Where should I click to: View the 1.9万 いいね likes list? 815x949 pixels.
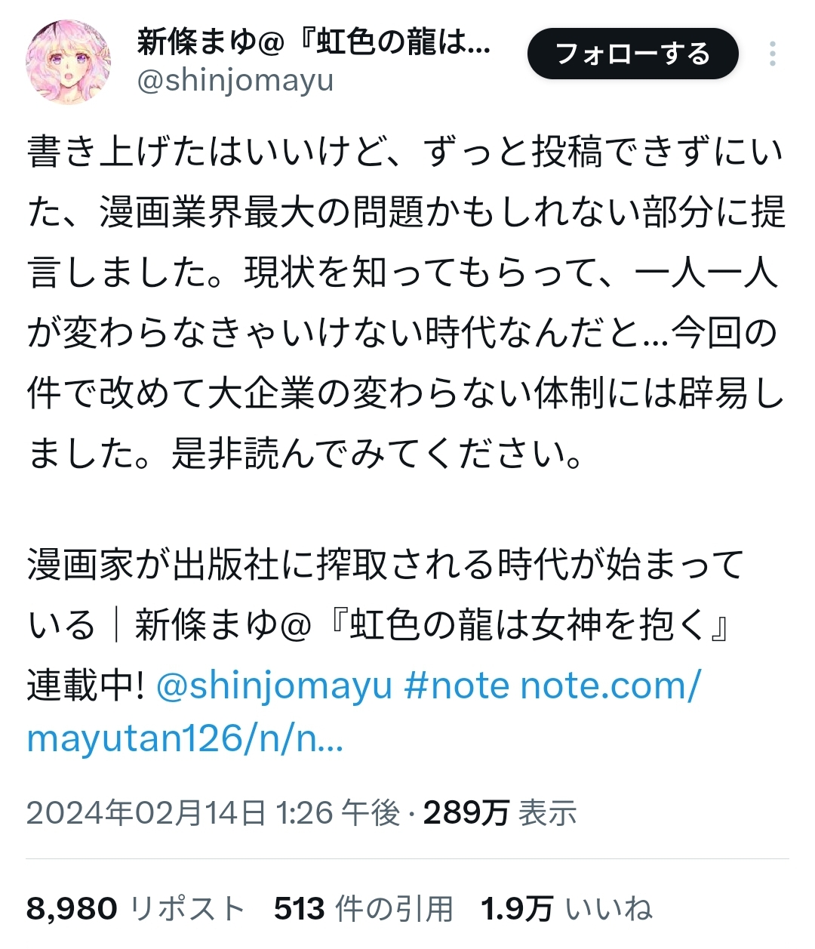tap(567, 909)
